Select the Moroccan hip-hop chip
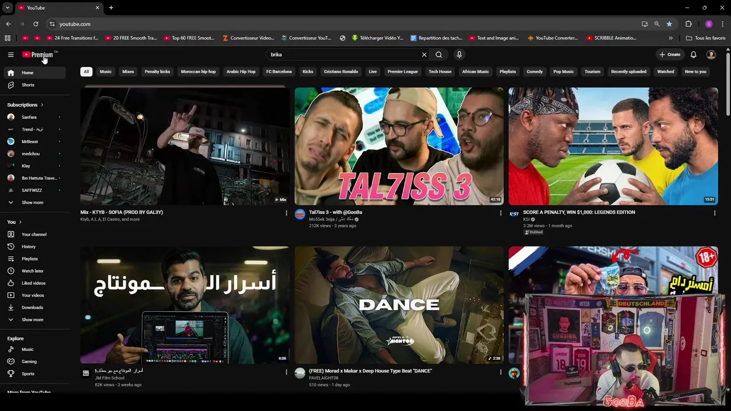 pyautogui.click(x=198, y=72)
